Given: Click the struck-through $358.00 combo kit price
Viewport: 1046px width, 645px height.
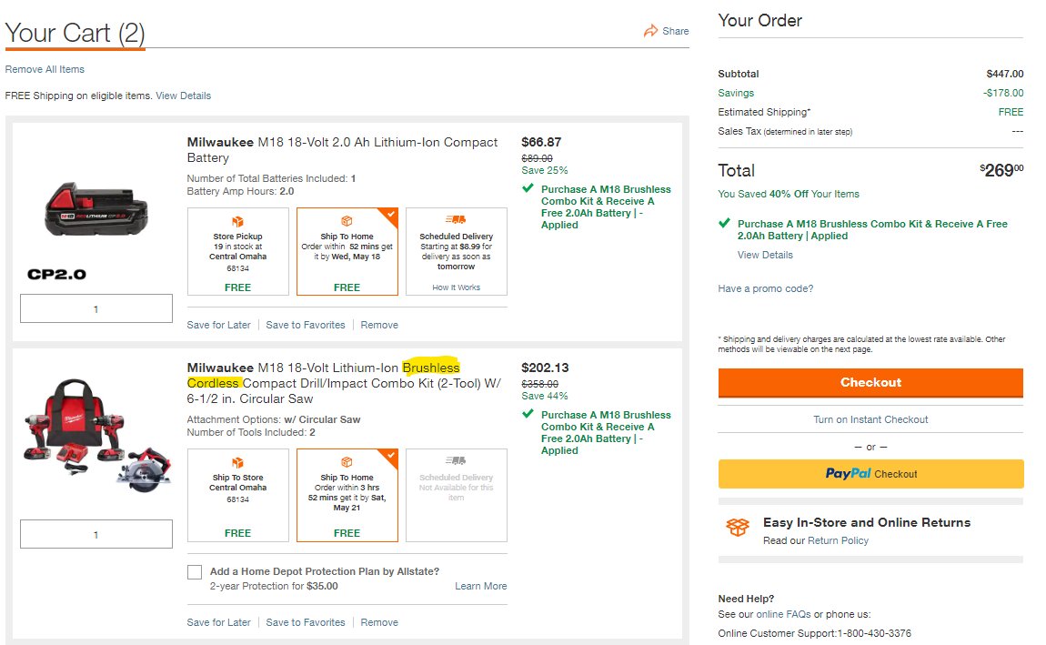Looking at the screenshot, I should pos(539,384).
